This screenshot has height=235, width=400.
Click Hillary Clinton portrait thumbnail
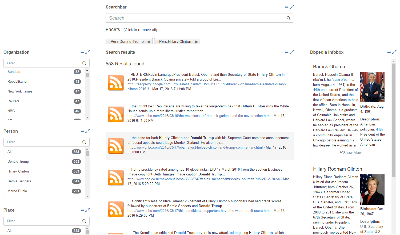pyautogui.click(x=372, y=190)
